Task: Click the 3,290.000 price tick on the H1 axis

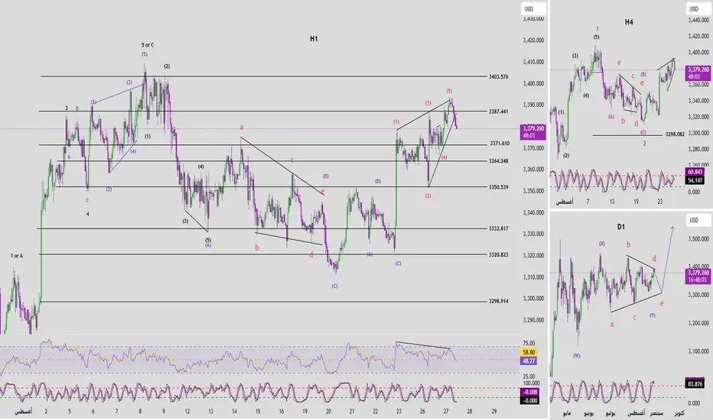Action: coord(533,320)
